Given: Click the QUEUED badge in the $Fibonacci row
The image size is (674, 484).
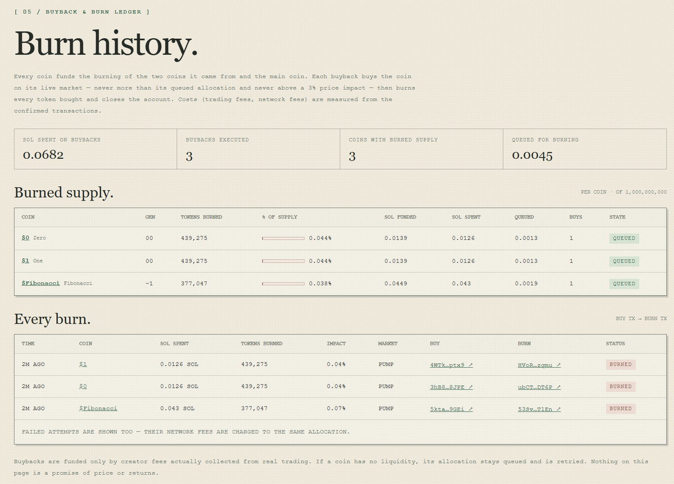Looking at the screenshot, I should coord(624,284).
